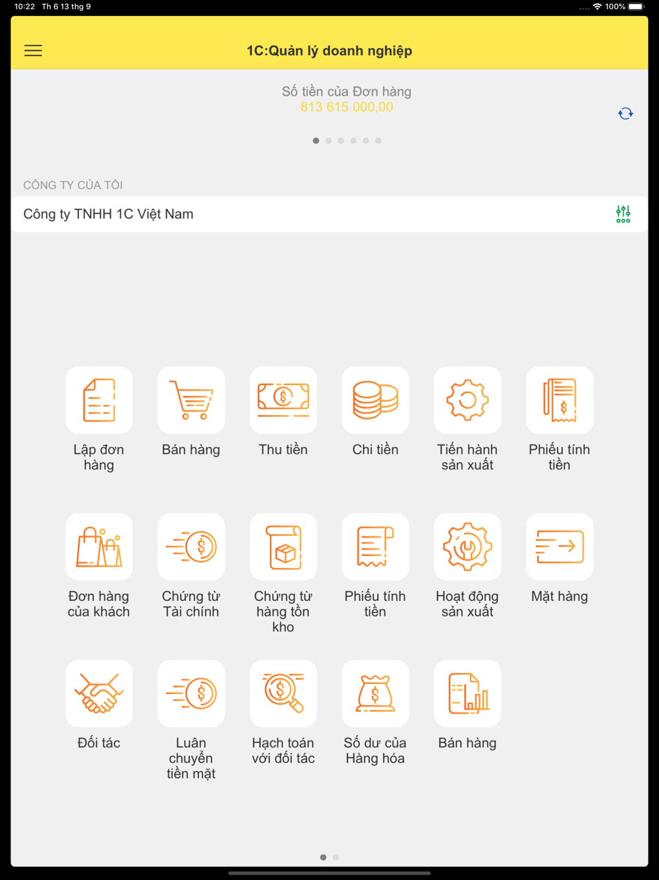
Task: Tap Số tiền của Đơn hàng label
Action: tap(347, 92)
